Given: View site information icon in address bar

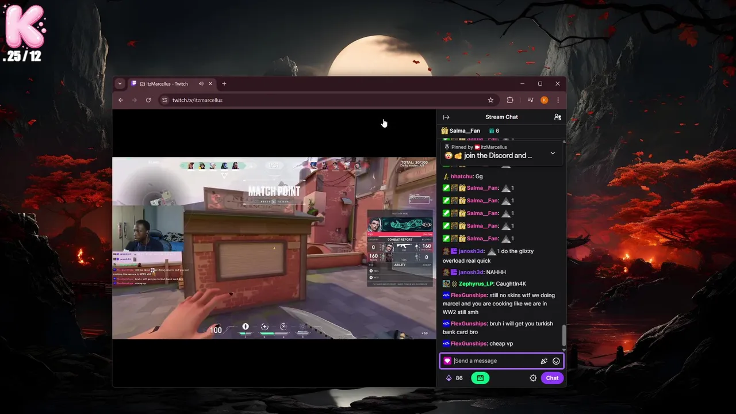Looking at the screenshot, I should pyautogui.click(x=165, y=100).
